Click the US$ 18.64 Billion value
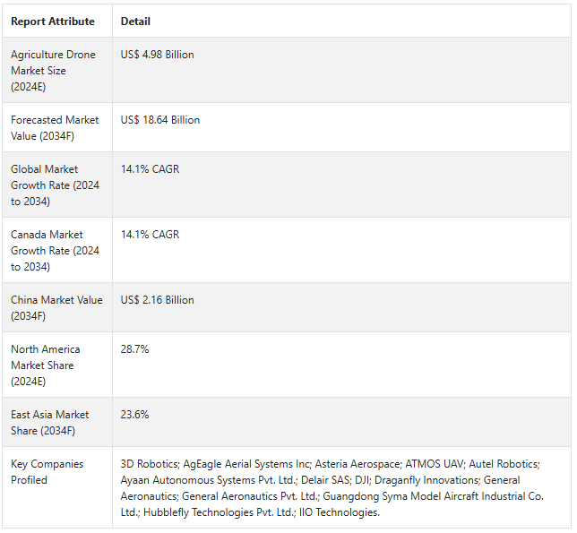The image size is (577, 533). pyautogui.click(x=159, y=120)
